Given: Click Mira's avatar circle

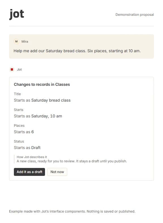Looking at the screenshot, I should [x=16, y=41].
